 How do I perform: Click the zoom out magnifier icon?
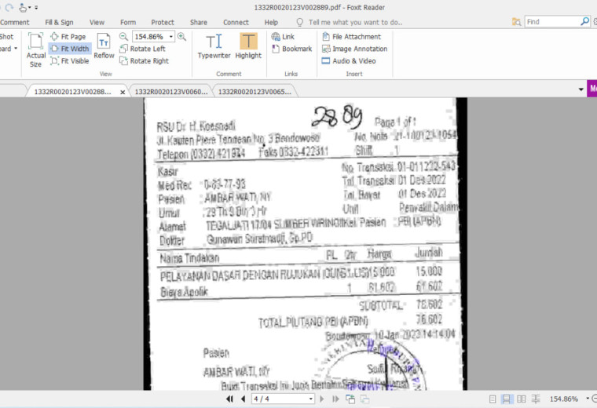123,37
